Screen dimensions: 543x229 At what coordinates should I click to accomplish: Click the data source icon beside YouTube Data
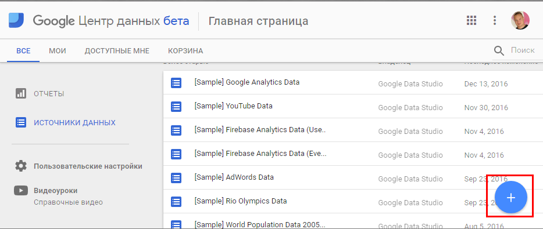tap(176, 106)
